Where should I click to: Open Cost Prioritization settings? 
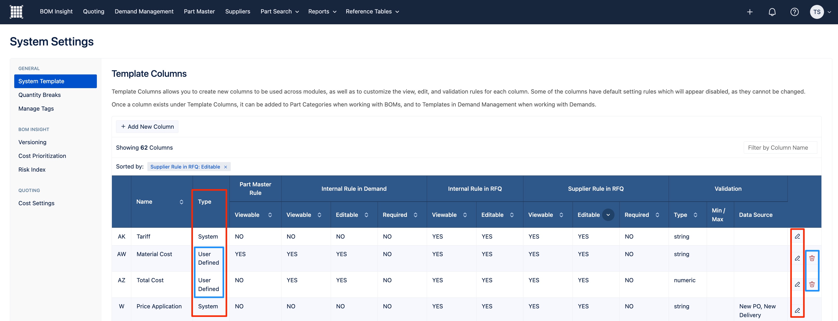(x=42, y=156)
